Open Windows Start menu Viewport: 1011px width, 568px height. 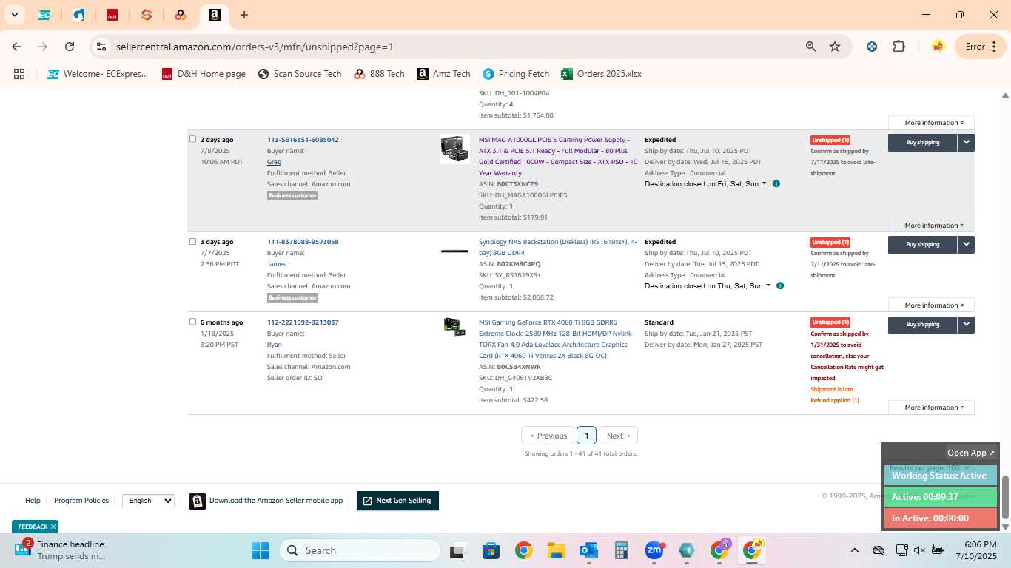260,550
